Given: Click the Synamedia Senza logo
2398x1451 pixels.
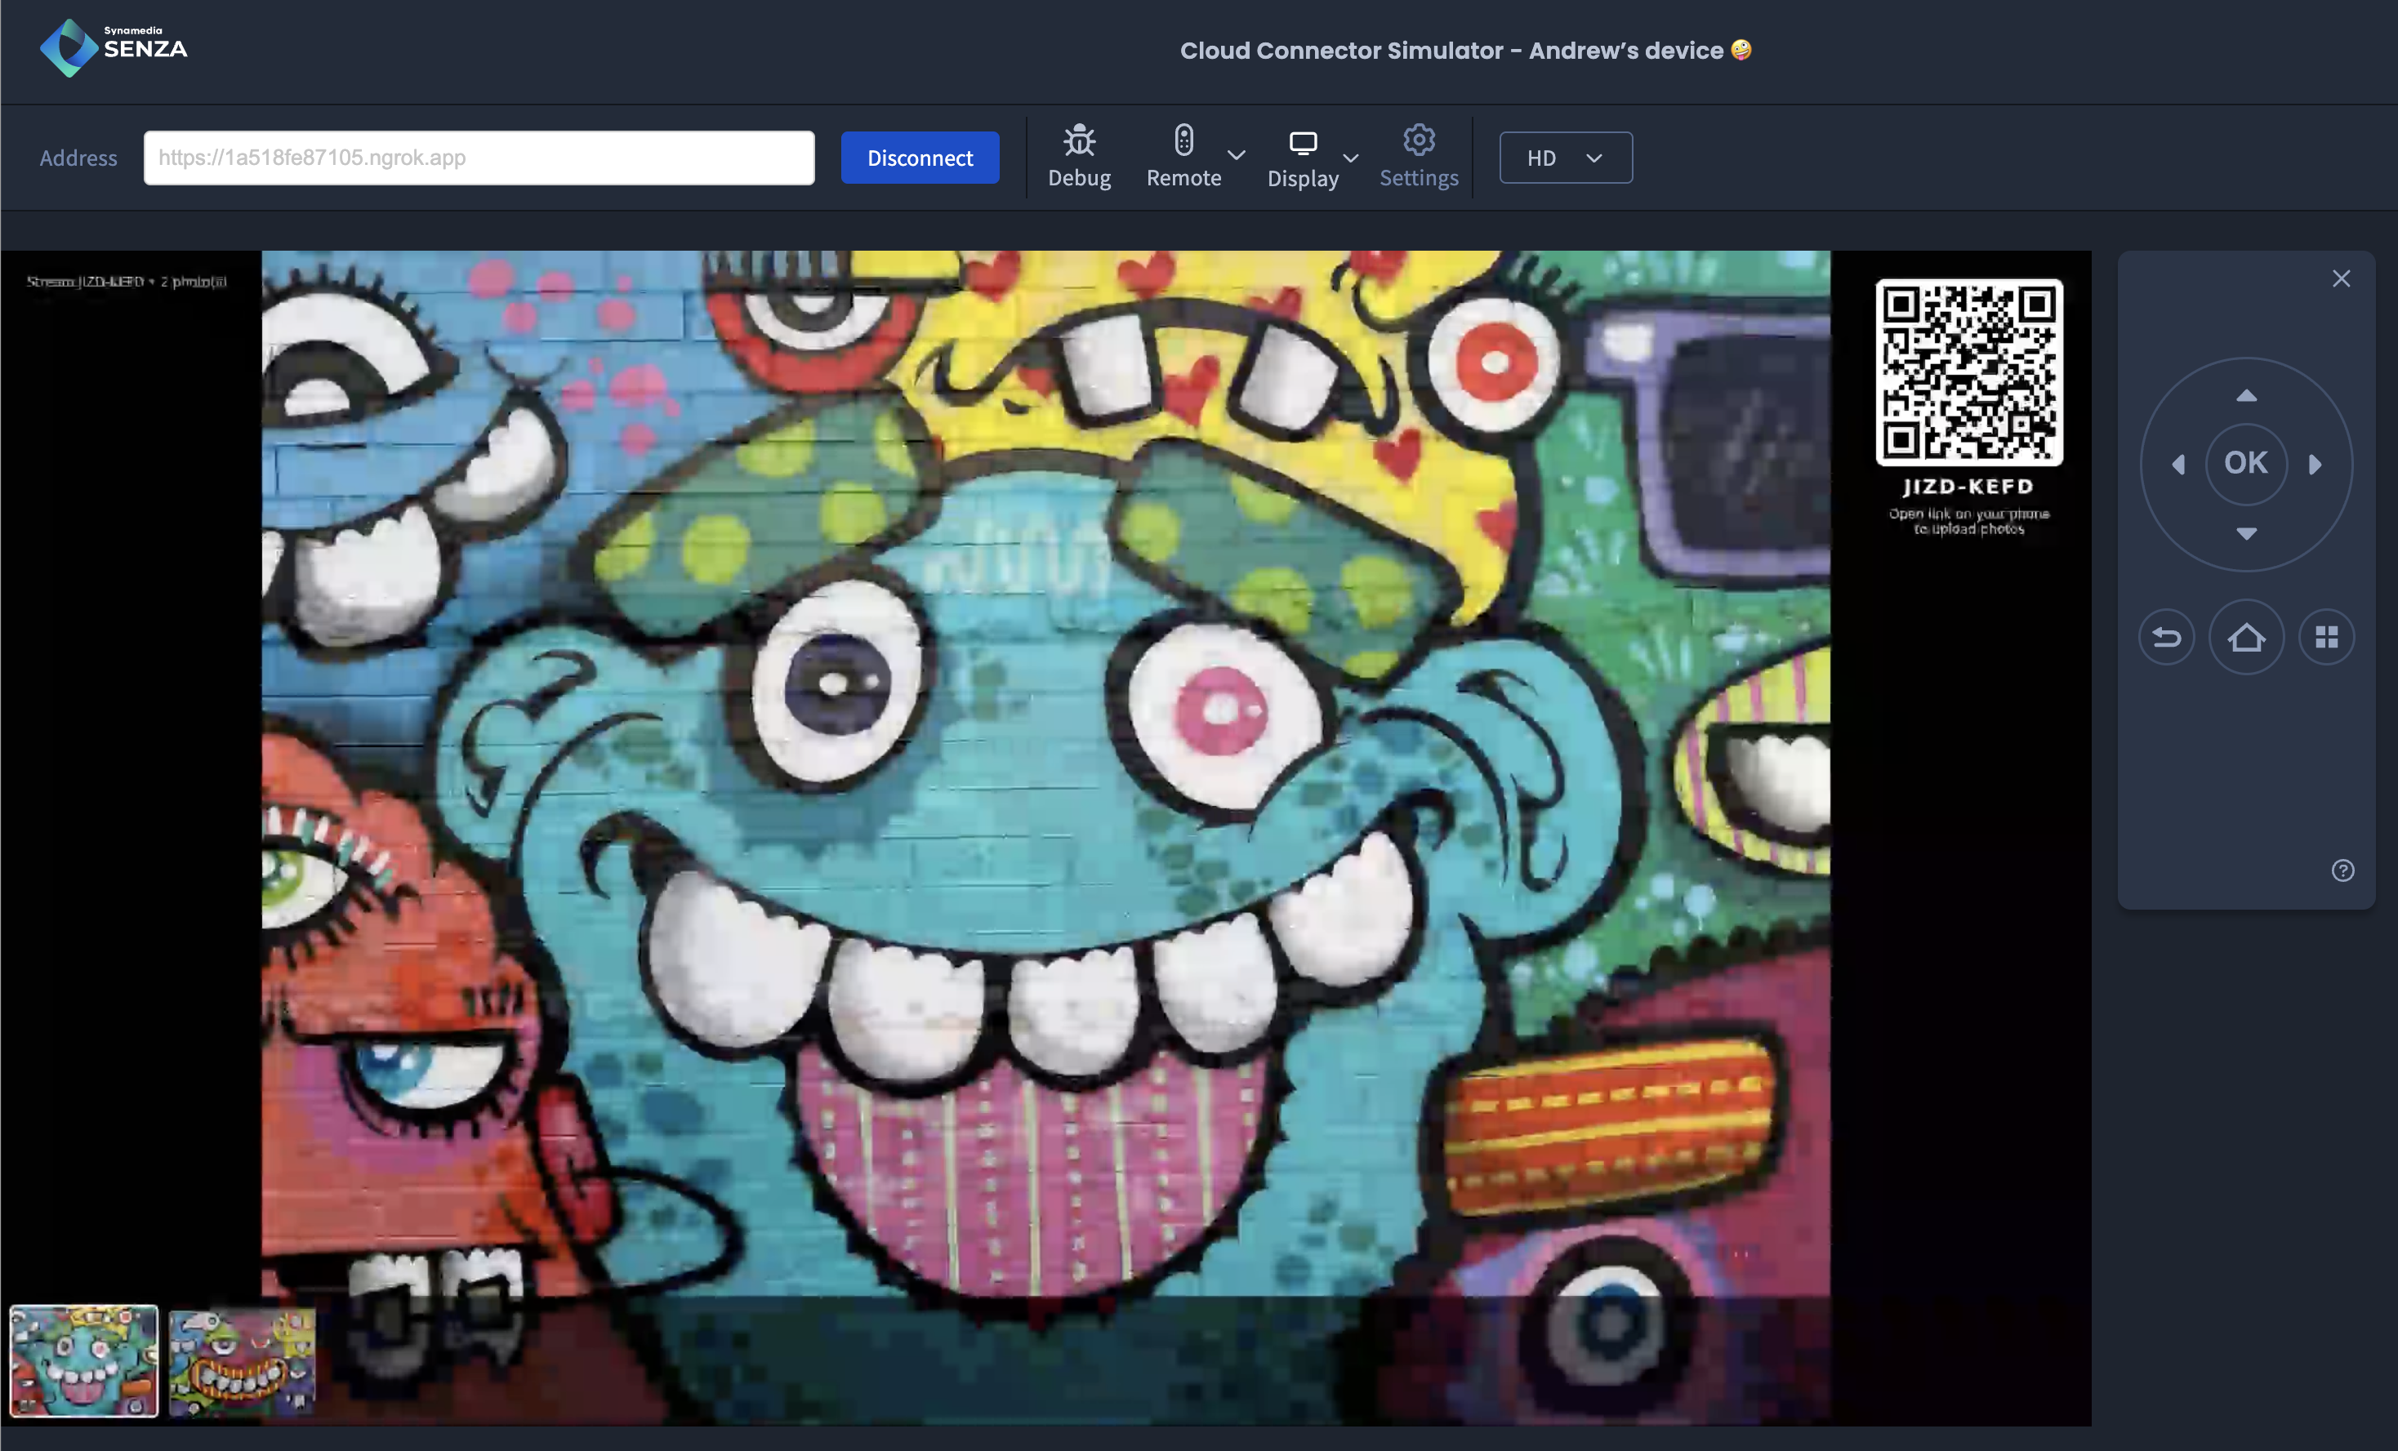Looking at the screenshot, I should click(114, 47).
